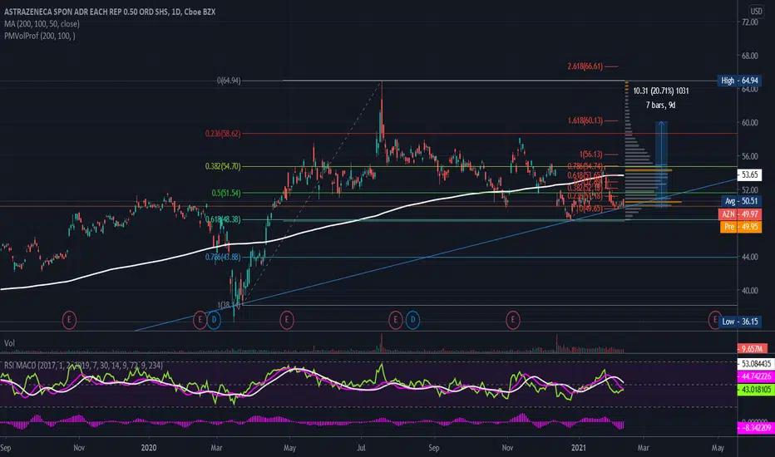Click the Jul label on time axis
The width and height of the screenshot is (775, 457).
tap(361, 448)
